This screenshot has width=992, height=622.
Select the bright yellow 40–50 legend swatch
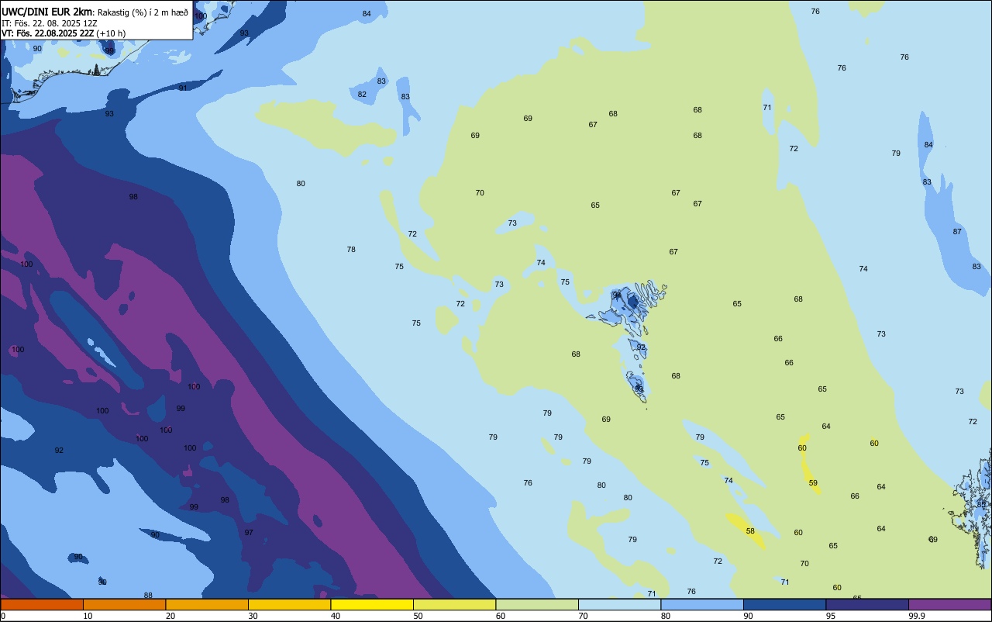[x=372, y=604]
